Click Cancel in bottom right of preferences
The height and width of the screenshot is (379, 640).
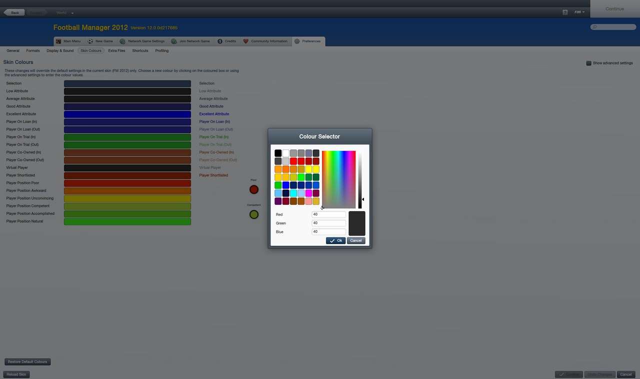(625, 375)
